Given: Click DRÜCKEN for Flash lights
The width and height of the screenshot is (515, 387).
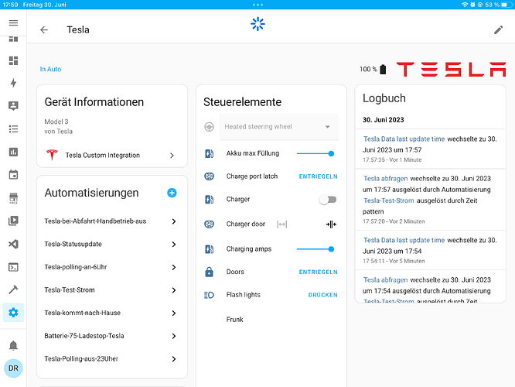Looking at the screenshot, I should click(322, 295).
